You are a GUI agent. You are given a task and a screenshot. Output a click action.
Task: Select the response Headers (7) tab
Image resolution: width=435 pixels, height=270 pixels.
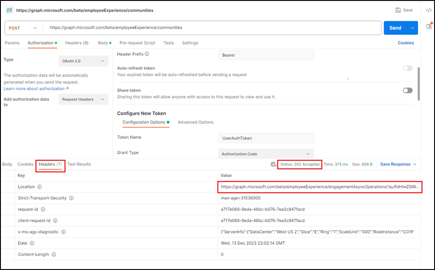point(50,164)
